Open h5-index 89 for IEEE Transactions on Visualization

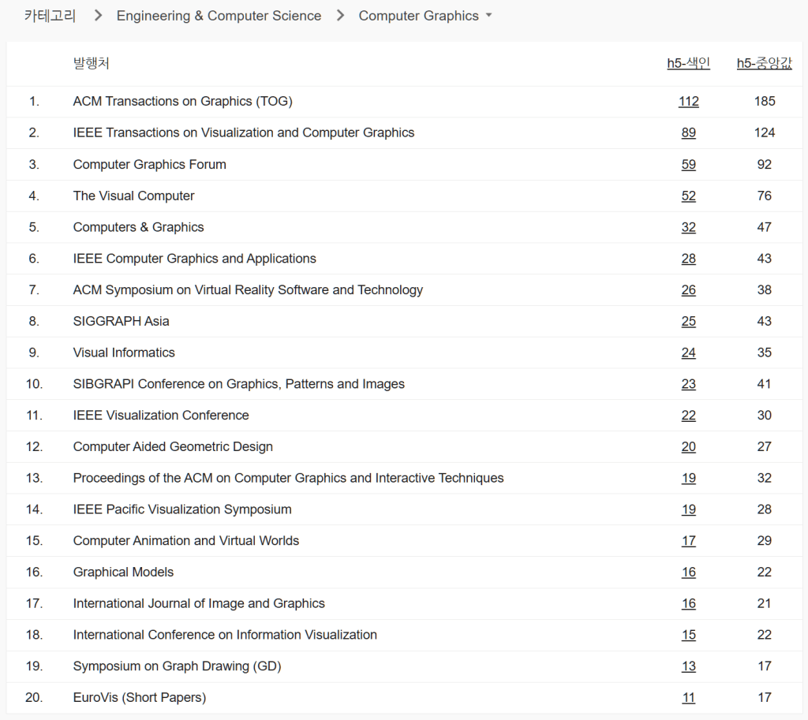[688, 132]
